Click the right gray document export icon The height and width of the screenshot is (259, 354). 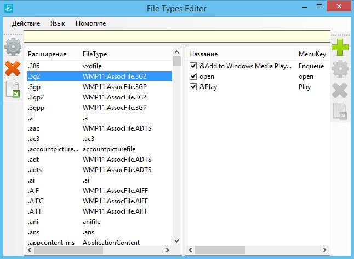pyautogui.click(x=340, y=111)
